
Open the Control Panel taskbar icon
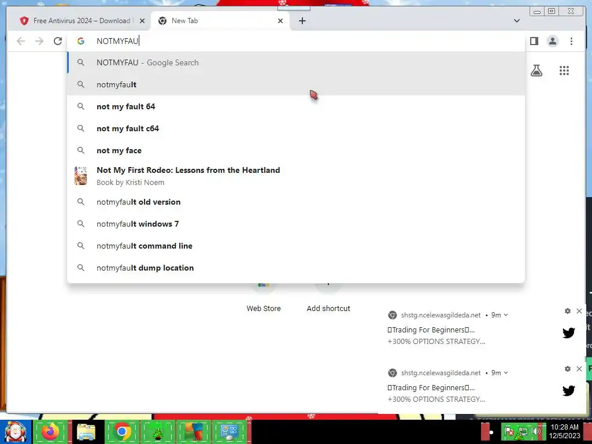point(230,432)
